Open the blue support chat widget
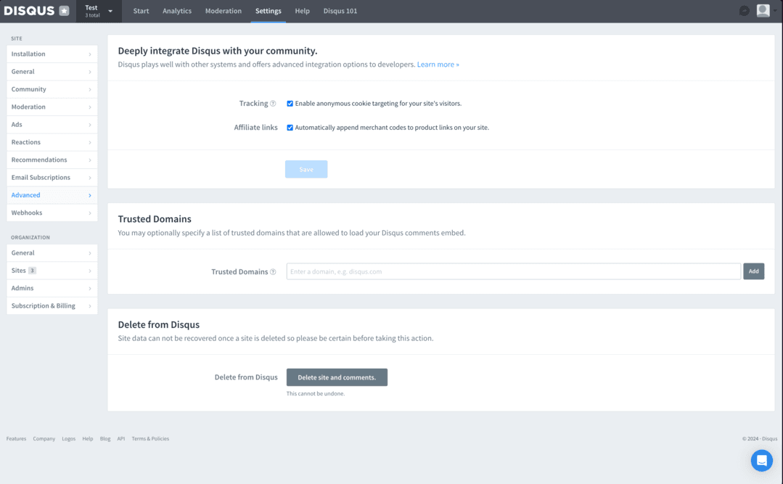 point(761,460)
